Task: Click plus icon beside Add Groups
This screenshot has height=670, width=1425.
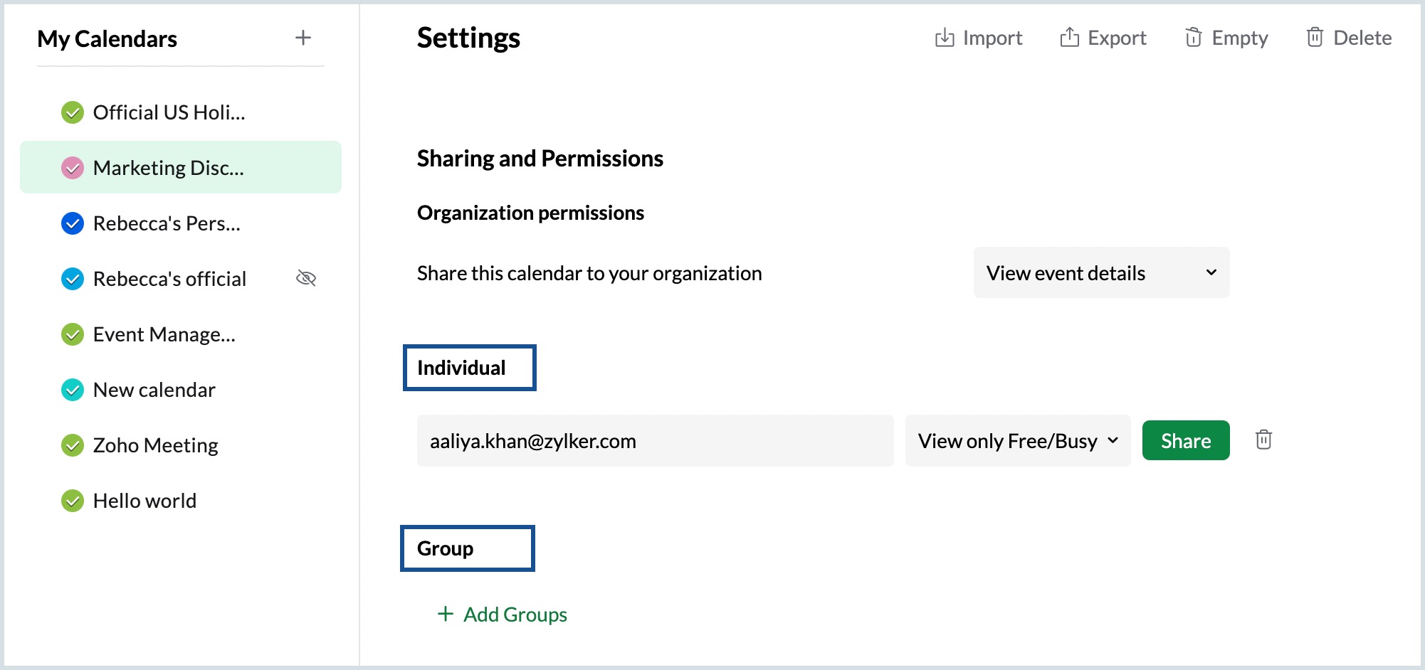Action: (x=446, y=614)
